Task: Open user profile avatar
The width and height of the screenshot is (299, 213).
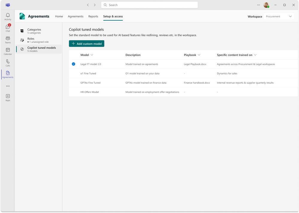Action: tap(266, 5)
